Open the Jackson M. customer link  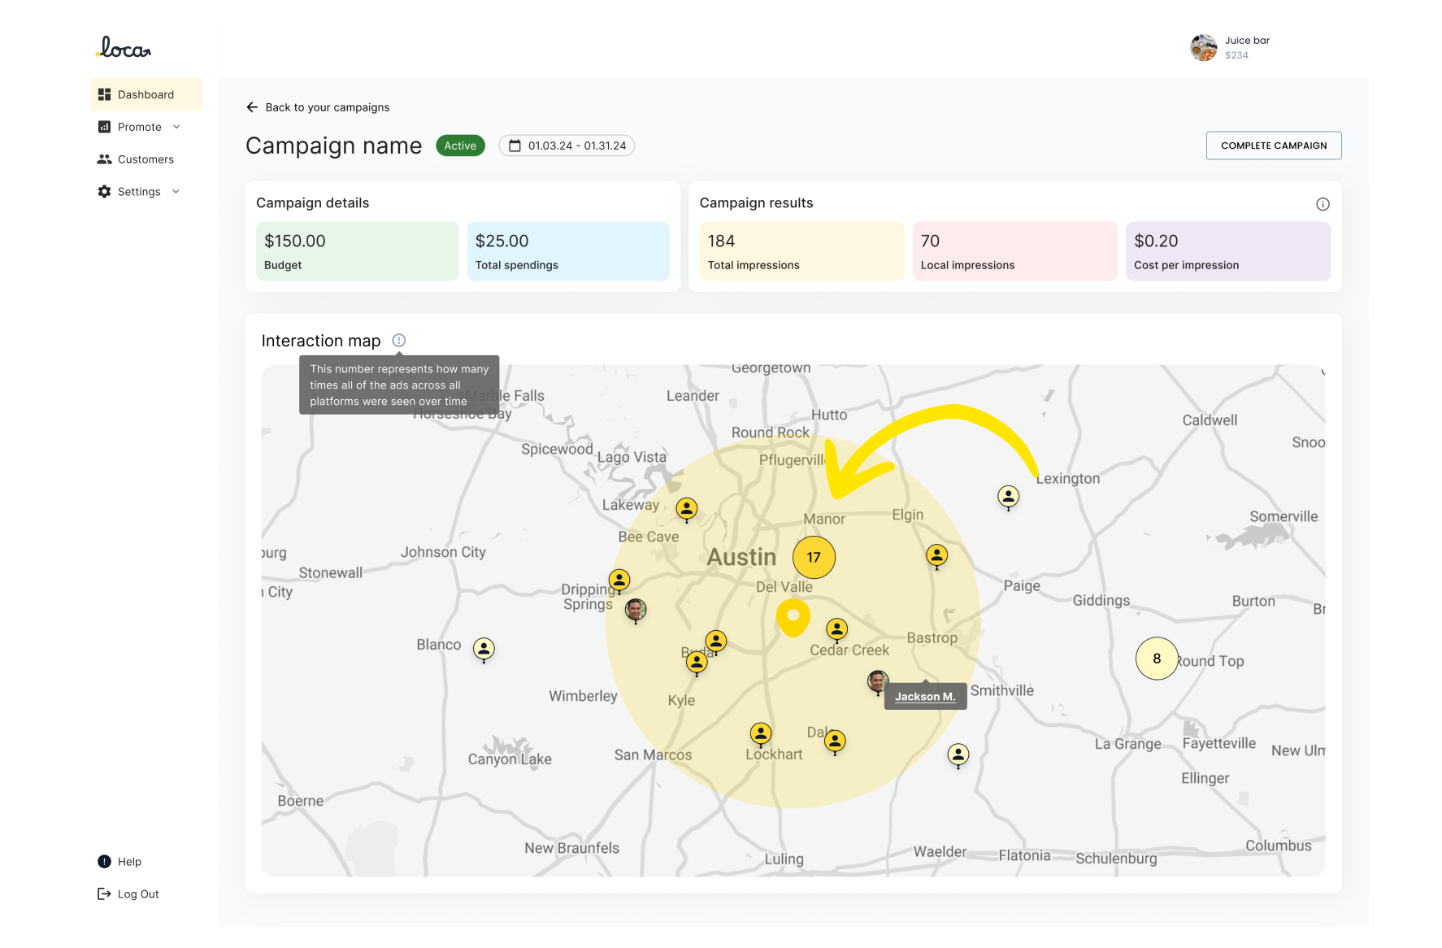925,697
